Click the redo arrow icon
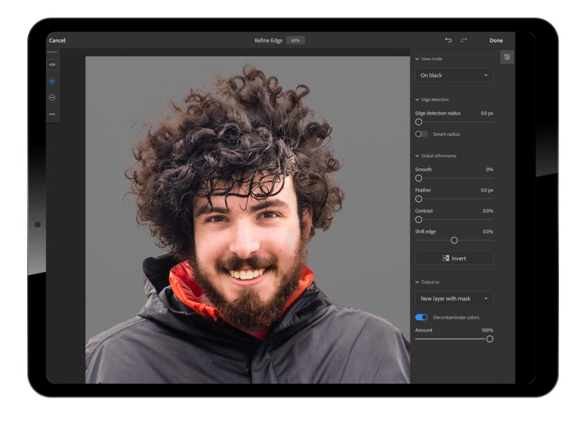 click(x=464, y=40)
